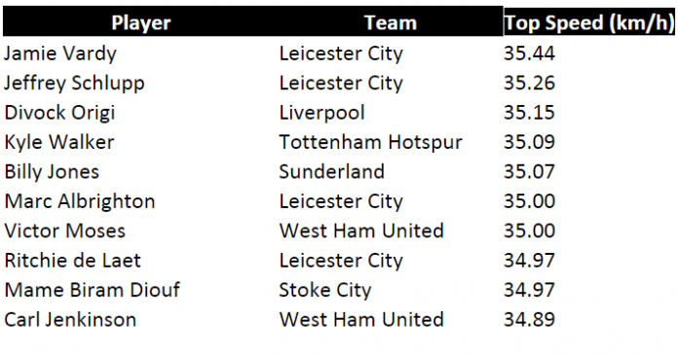Click the 35.44 top speed value
The height and width of the screenshot is (355, 678).
point(529,53)
